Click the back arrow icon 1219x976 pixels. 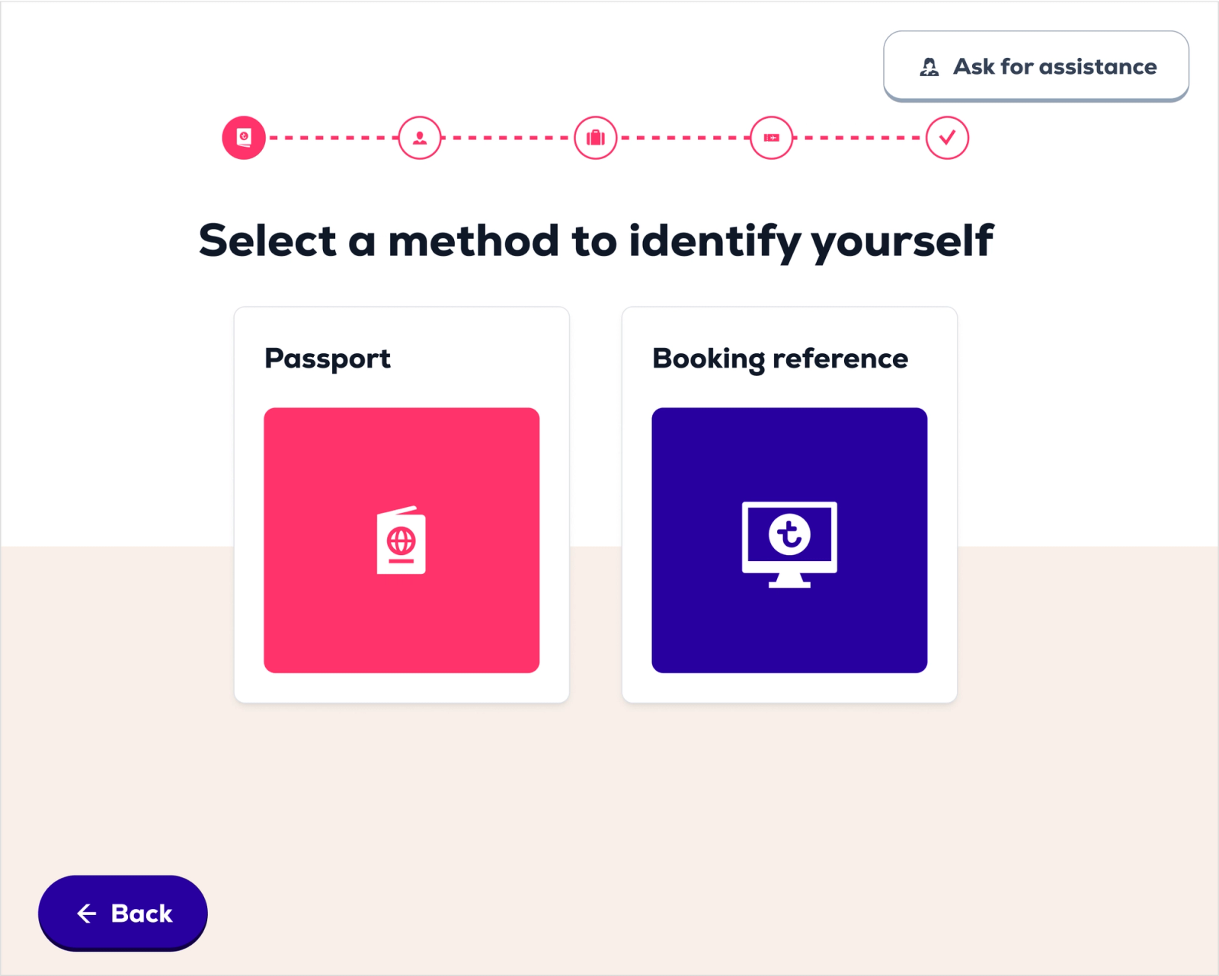88,913
